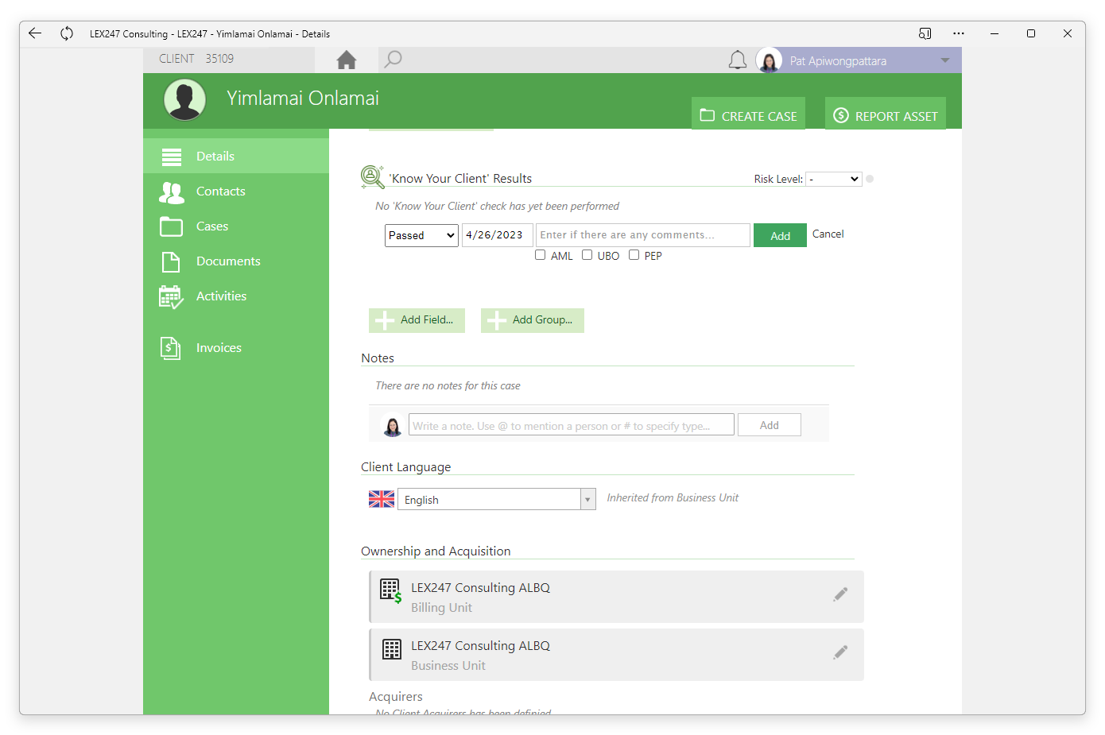
Task: Select the LEX247 Consulting ALBQ Billing Unit
Action: click(616, 597)
